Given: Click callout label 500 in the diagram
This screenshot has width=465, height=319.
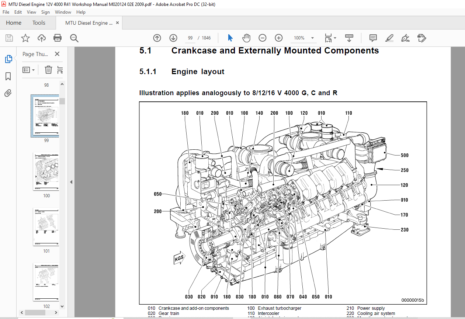Looking at the screenshot, I should coord(405,155).
